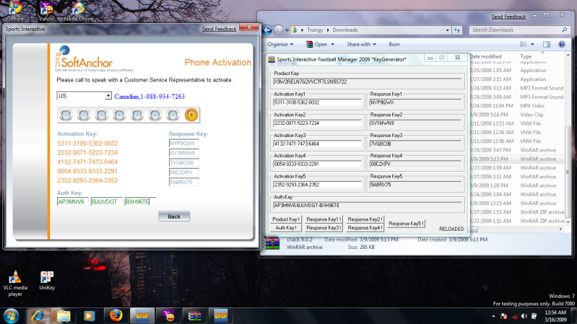The width and height of the screenshot is (577, 324).
Task: Toggle the Explorer preview pane icon
Action: [x=547, y=44]
